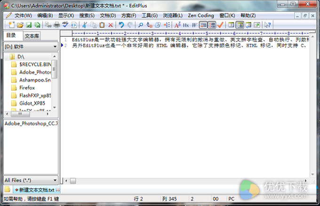Select the Ashampoo.Sn folder
320x206 pixels.
click(x=31, y=80)
